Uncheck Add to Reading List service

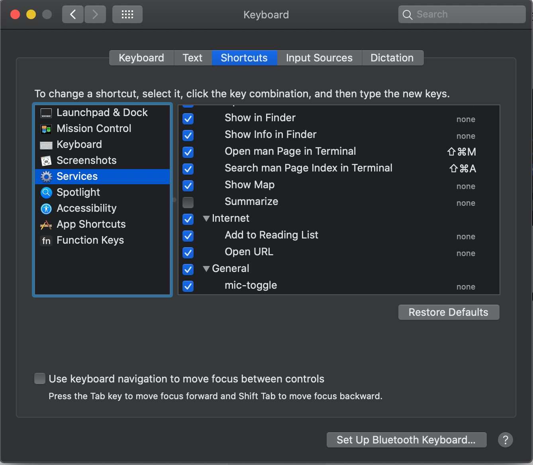188,236
